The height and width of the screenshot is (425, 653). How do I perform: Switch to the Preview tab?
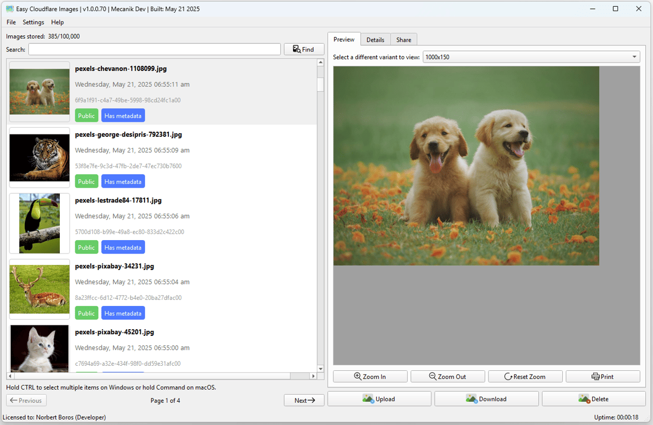pyautogui.click(x=344, y=39)
